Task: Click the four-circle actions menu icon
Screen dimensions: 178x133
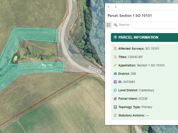Action: click(108, 25)
